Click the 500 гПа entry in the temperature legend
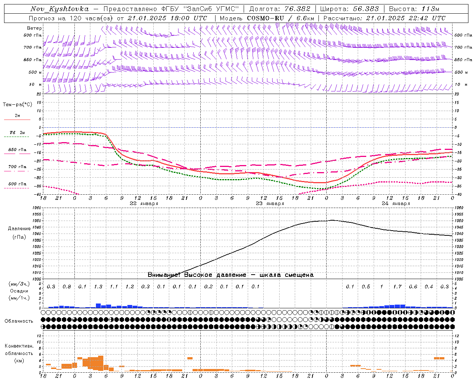The height and width of the screenshot is (379, 474). pos(17,184)
